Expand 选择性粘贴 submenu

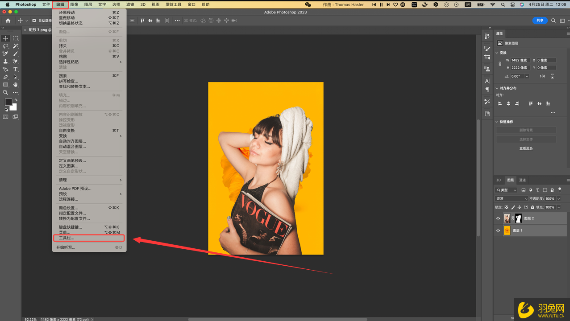point(89,62)
